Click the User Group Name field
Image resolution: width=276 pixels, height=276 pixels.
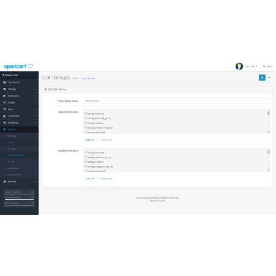click(x=177, y=101)
